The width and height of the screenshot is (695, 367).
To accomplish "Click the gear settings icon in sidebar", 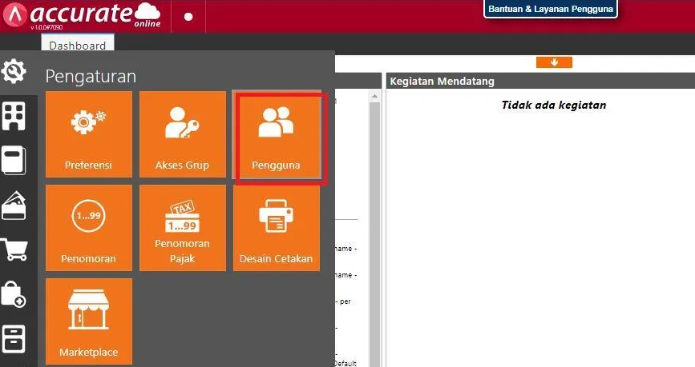I will point(14,73).
